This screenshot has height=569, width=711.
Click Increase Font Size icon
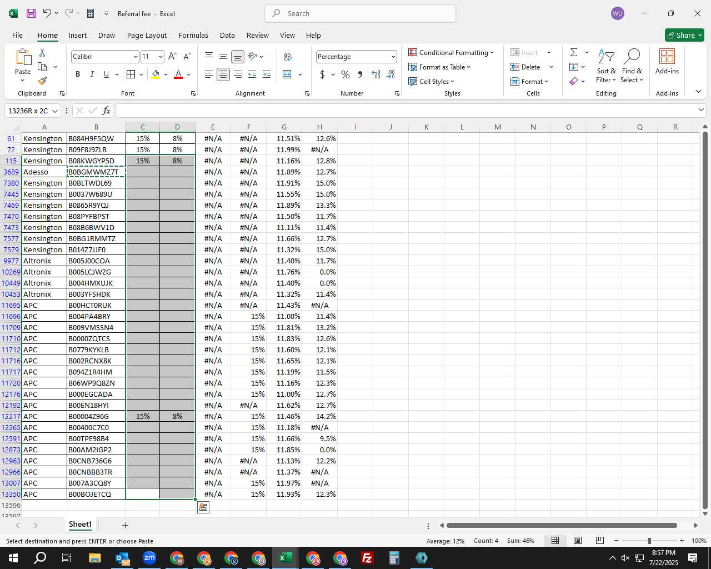click(x=172, y=57)
